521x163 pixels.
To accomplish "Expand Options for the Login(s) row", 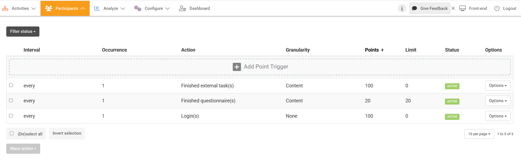I will point(497,116).
